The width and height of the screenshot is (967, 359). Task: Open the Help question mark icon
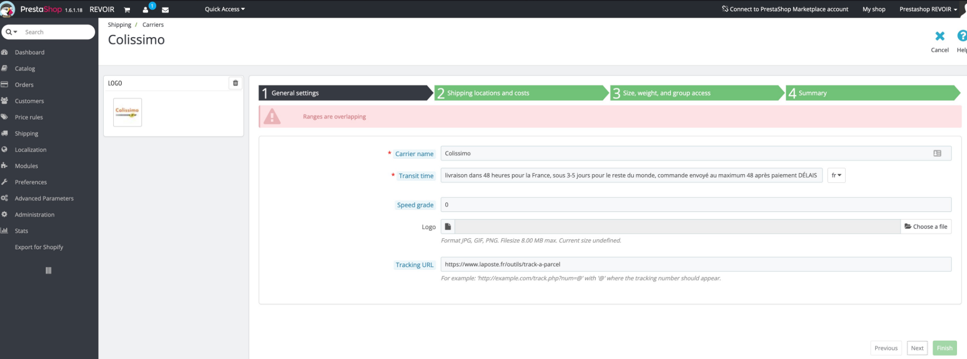point(962,36)
